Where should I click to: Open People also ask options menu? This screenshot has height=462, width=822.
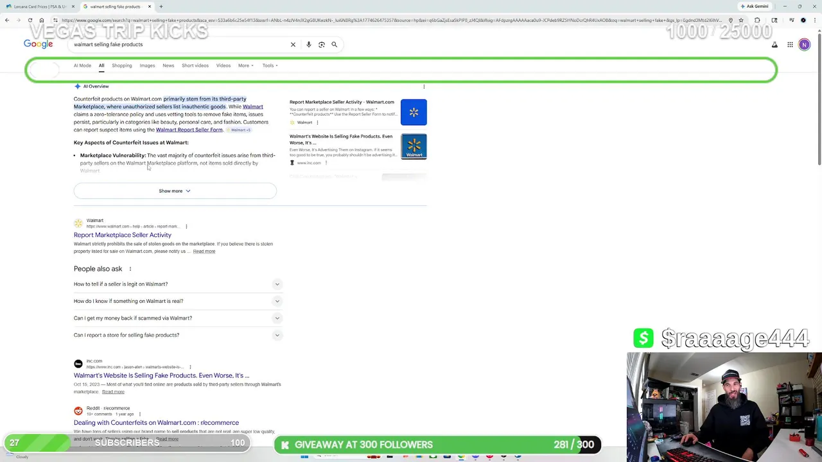point(130,269)
